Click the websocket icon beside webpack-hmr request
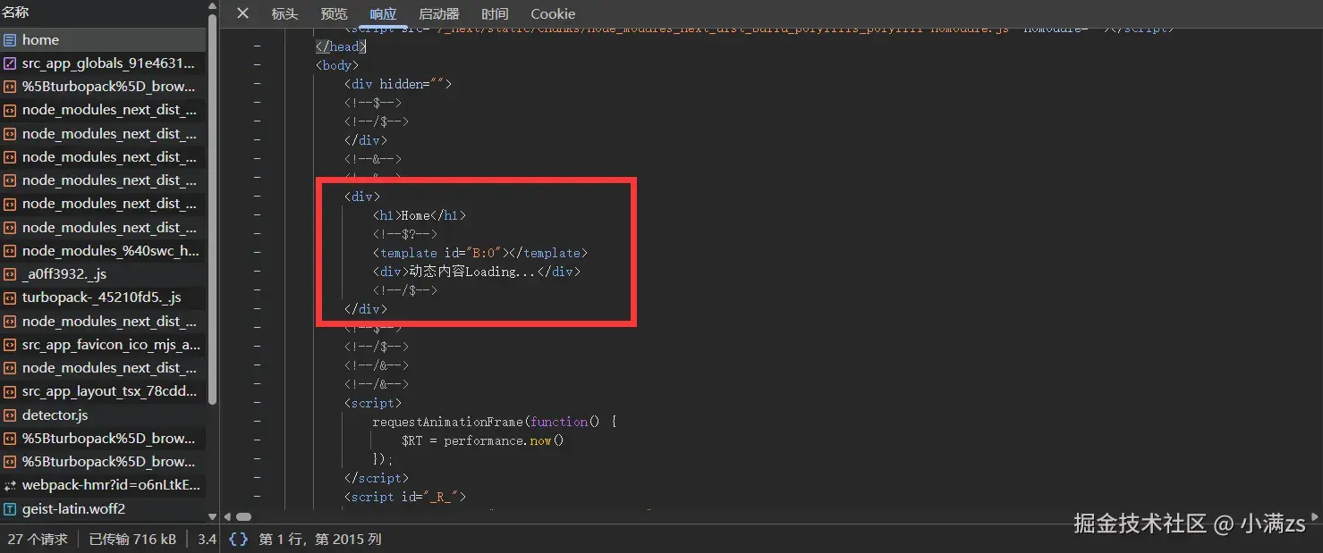 pyautogui.click(x=10, y=486)
